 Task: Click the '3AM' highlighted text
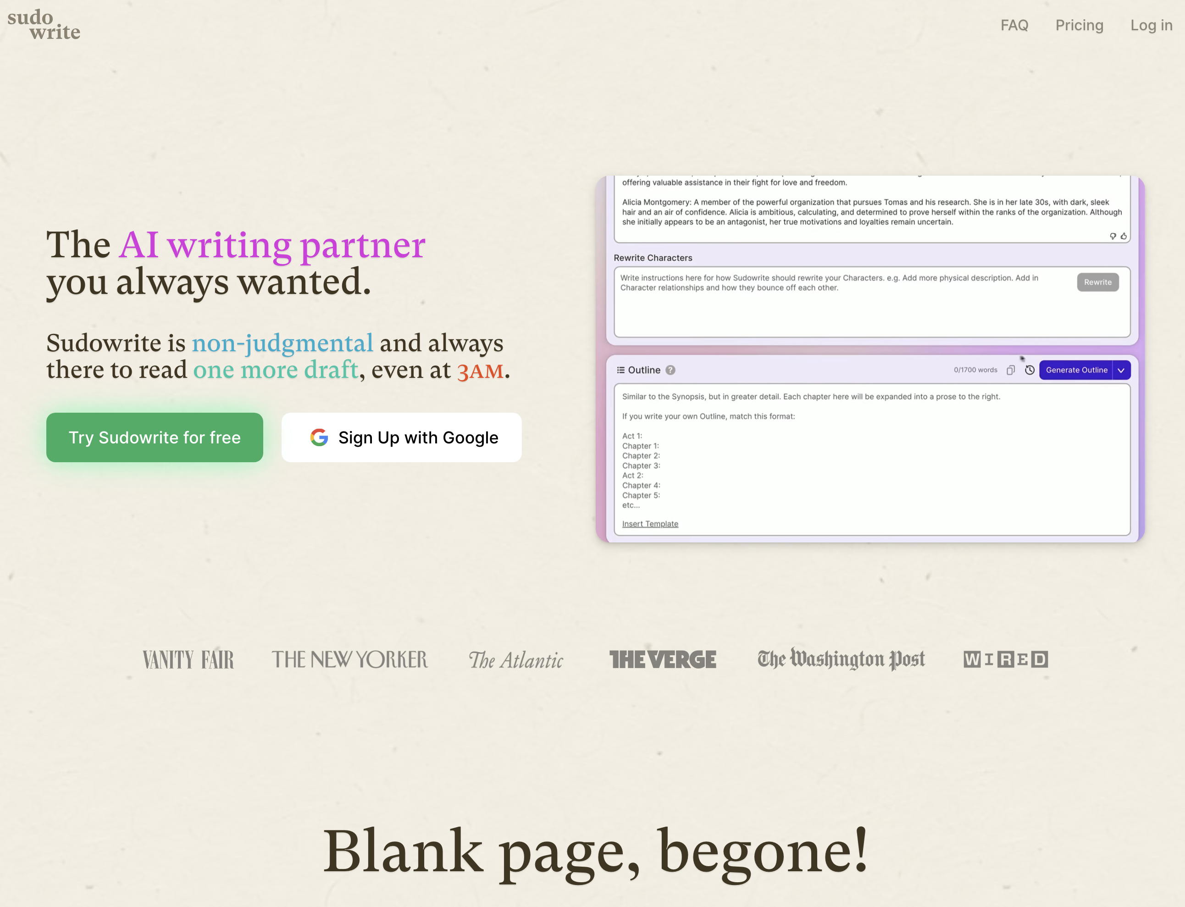[481, 371]
